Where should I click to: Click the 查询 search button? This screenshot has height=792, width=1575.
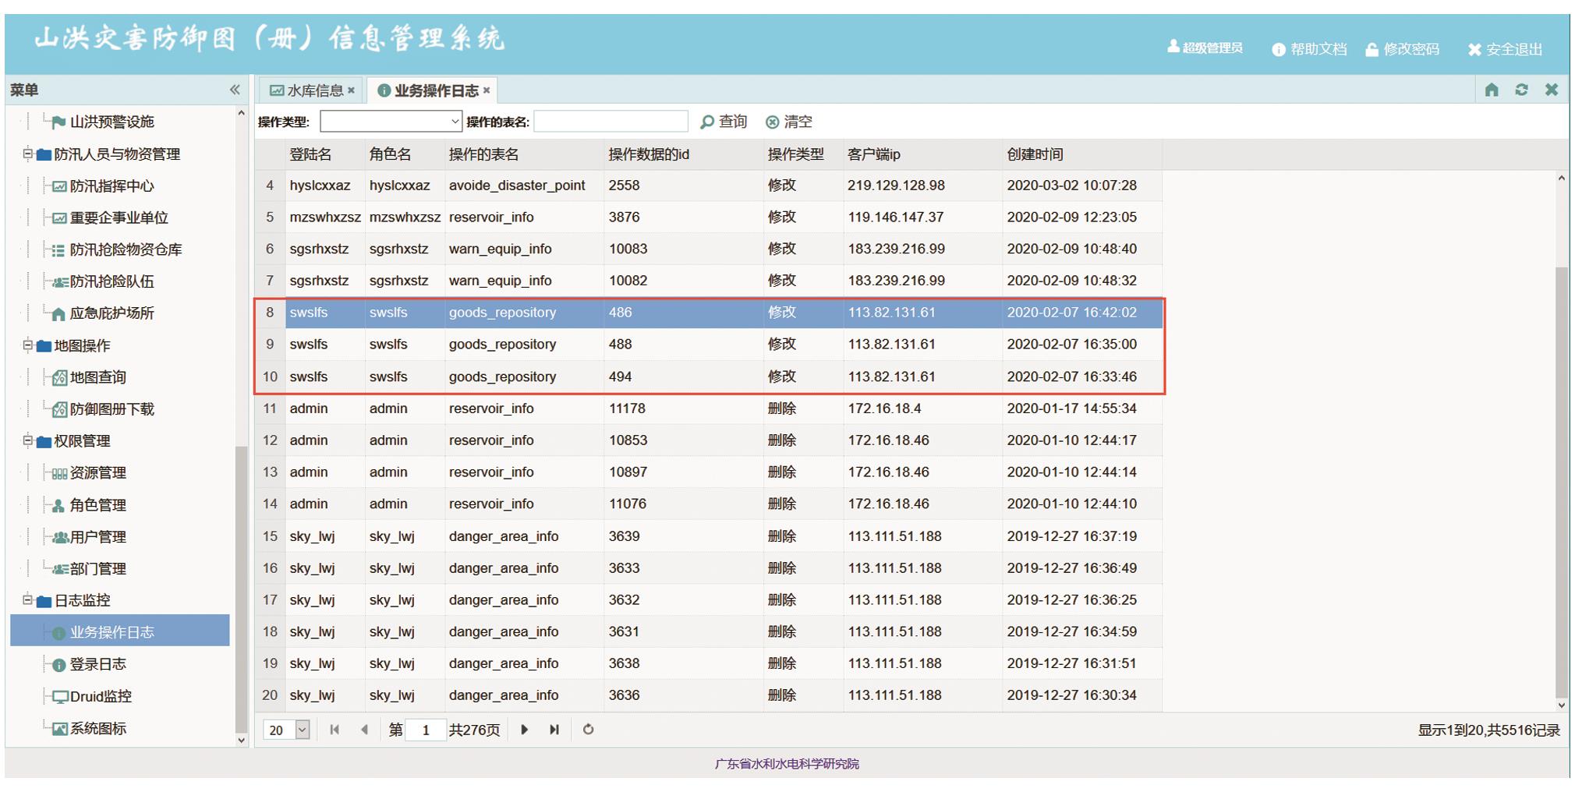pos(724,122)
